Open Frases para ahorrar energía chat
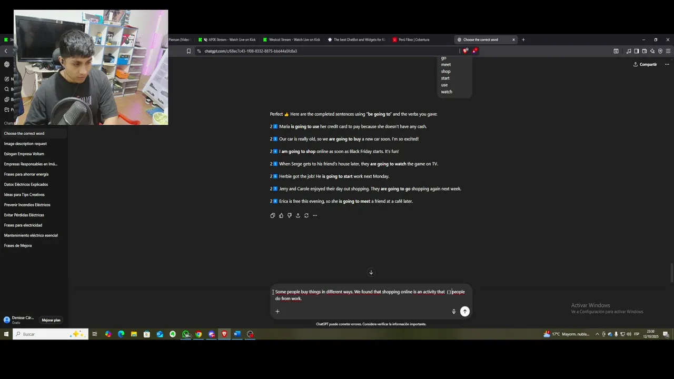Image resolution: width=674 pixels, height=379 pixels. click(34, 174)
